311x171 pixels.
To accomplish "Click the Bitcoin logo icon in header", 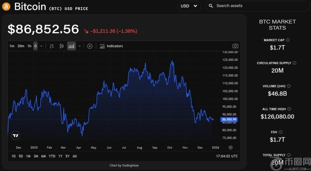I will pos(6,6).
